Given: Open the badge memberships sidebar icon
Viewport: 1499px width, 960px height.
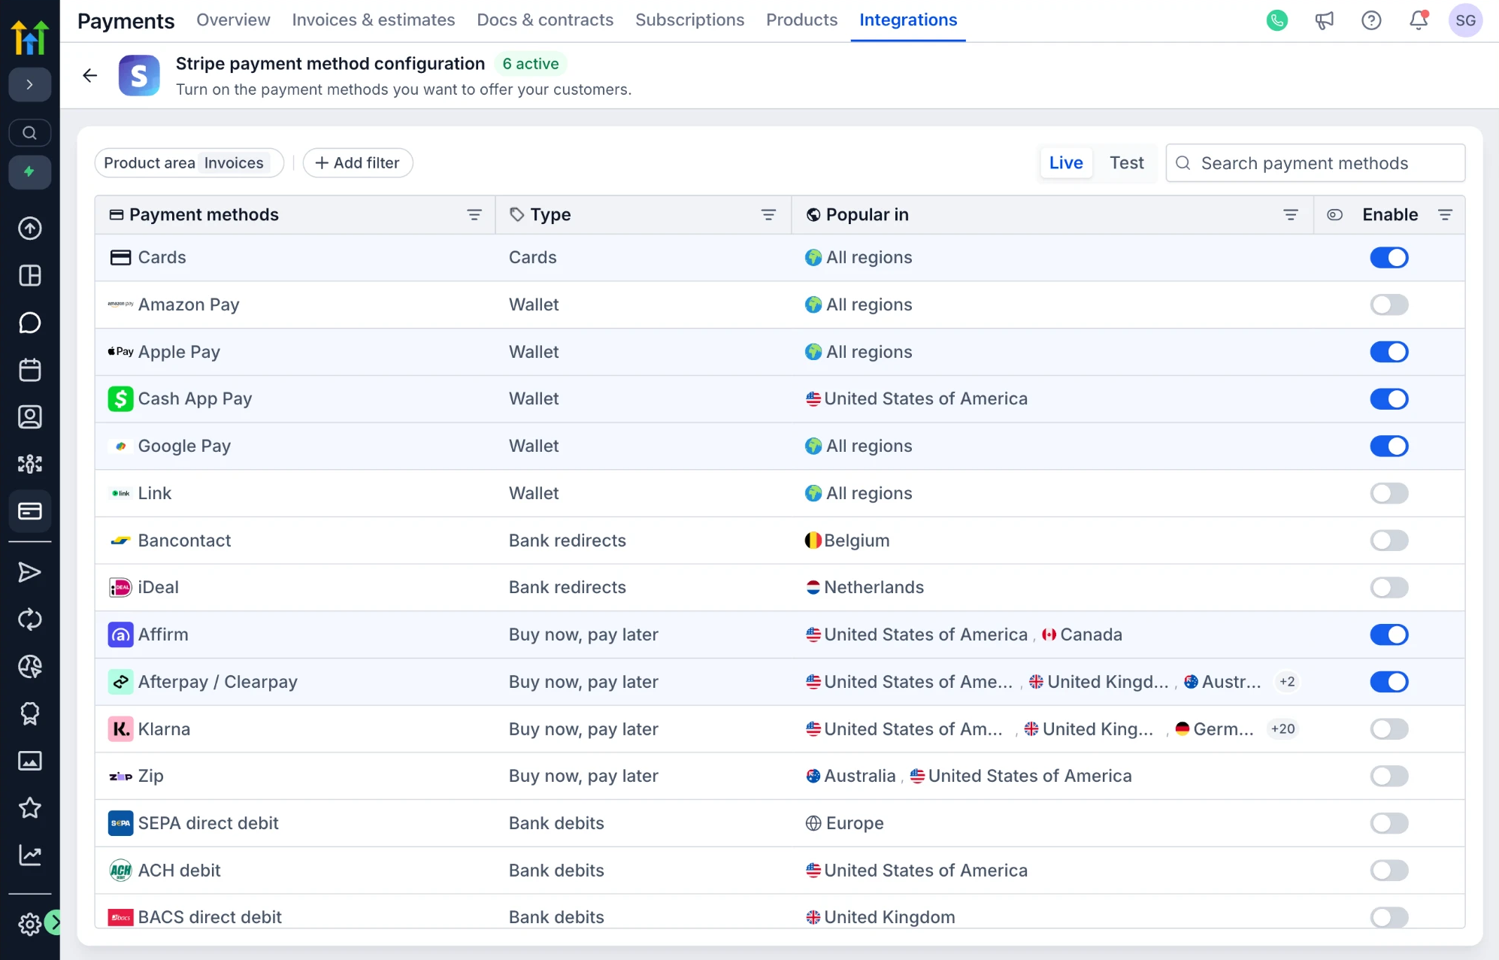Looking at the screenshot, I should 29,713.
